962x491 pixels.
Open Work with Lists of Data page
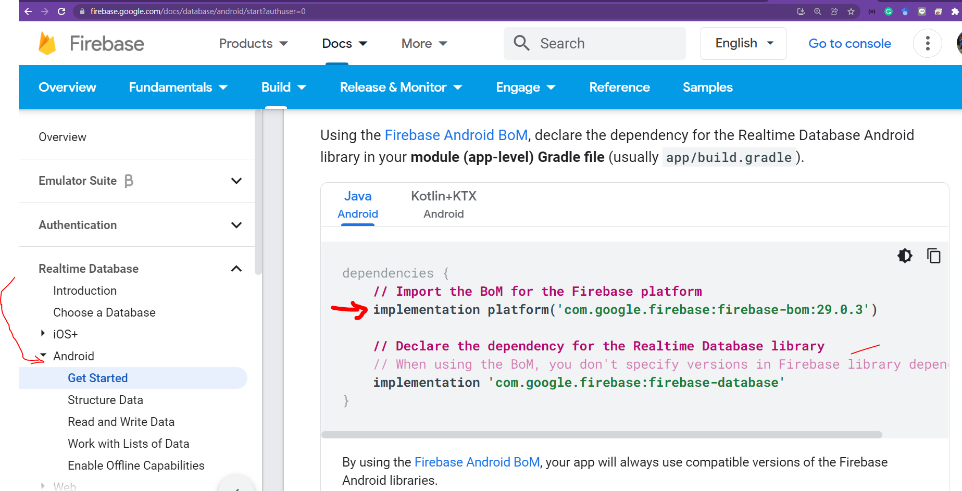pyautogui.click(x=128, y=444)
